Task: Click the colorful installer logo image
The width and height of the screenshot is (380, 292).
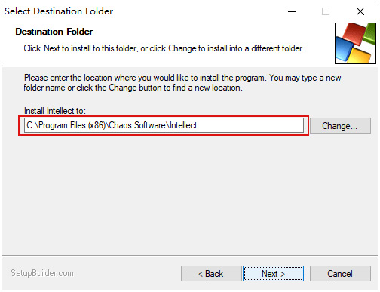Action: (x=355, y=44)
